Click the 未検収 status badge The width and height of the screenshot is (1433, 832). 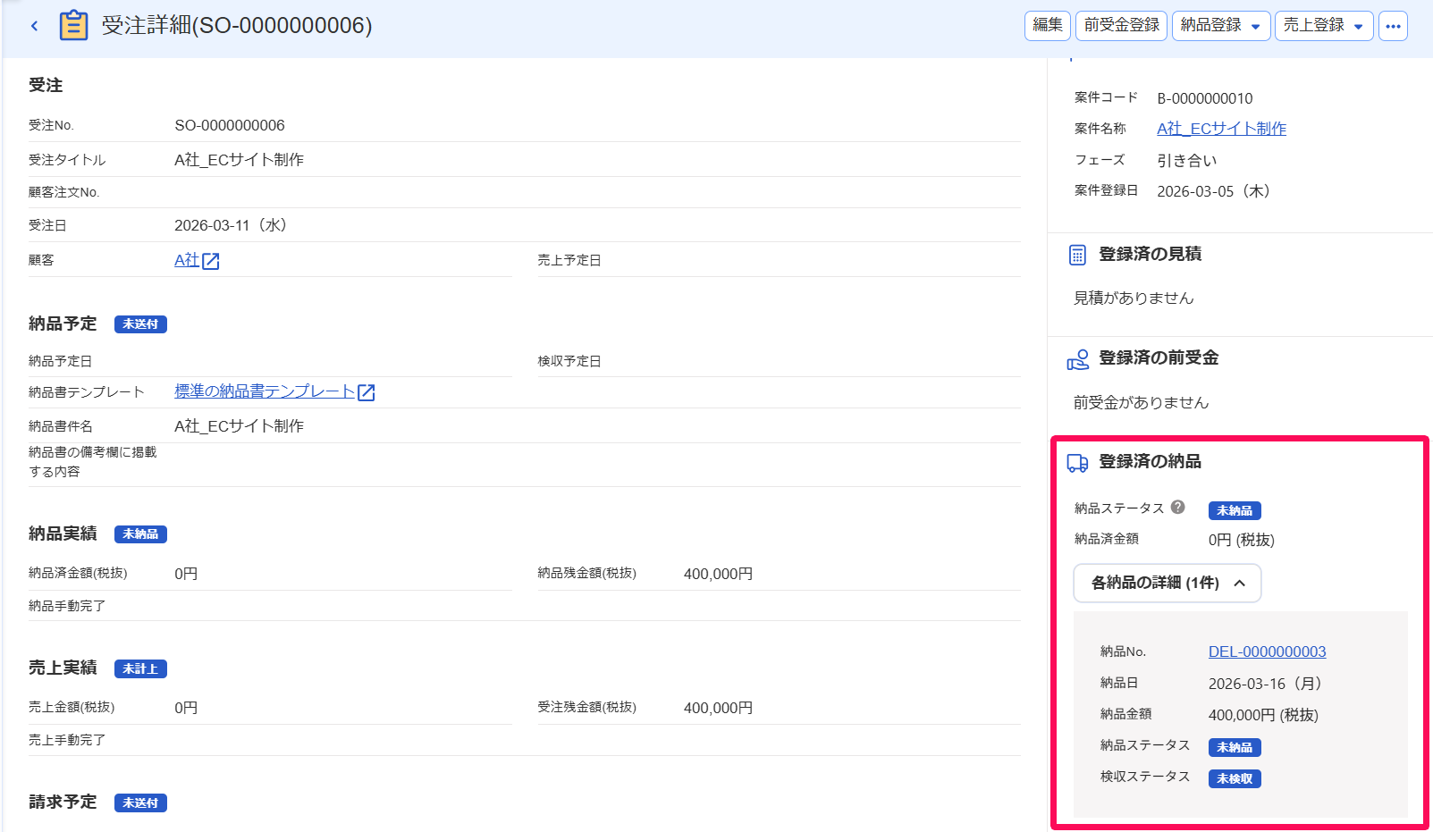coord(1235,778)
